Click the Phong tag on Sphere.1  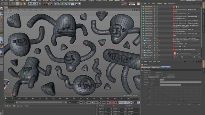point(159,55)
